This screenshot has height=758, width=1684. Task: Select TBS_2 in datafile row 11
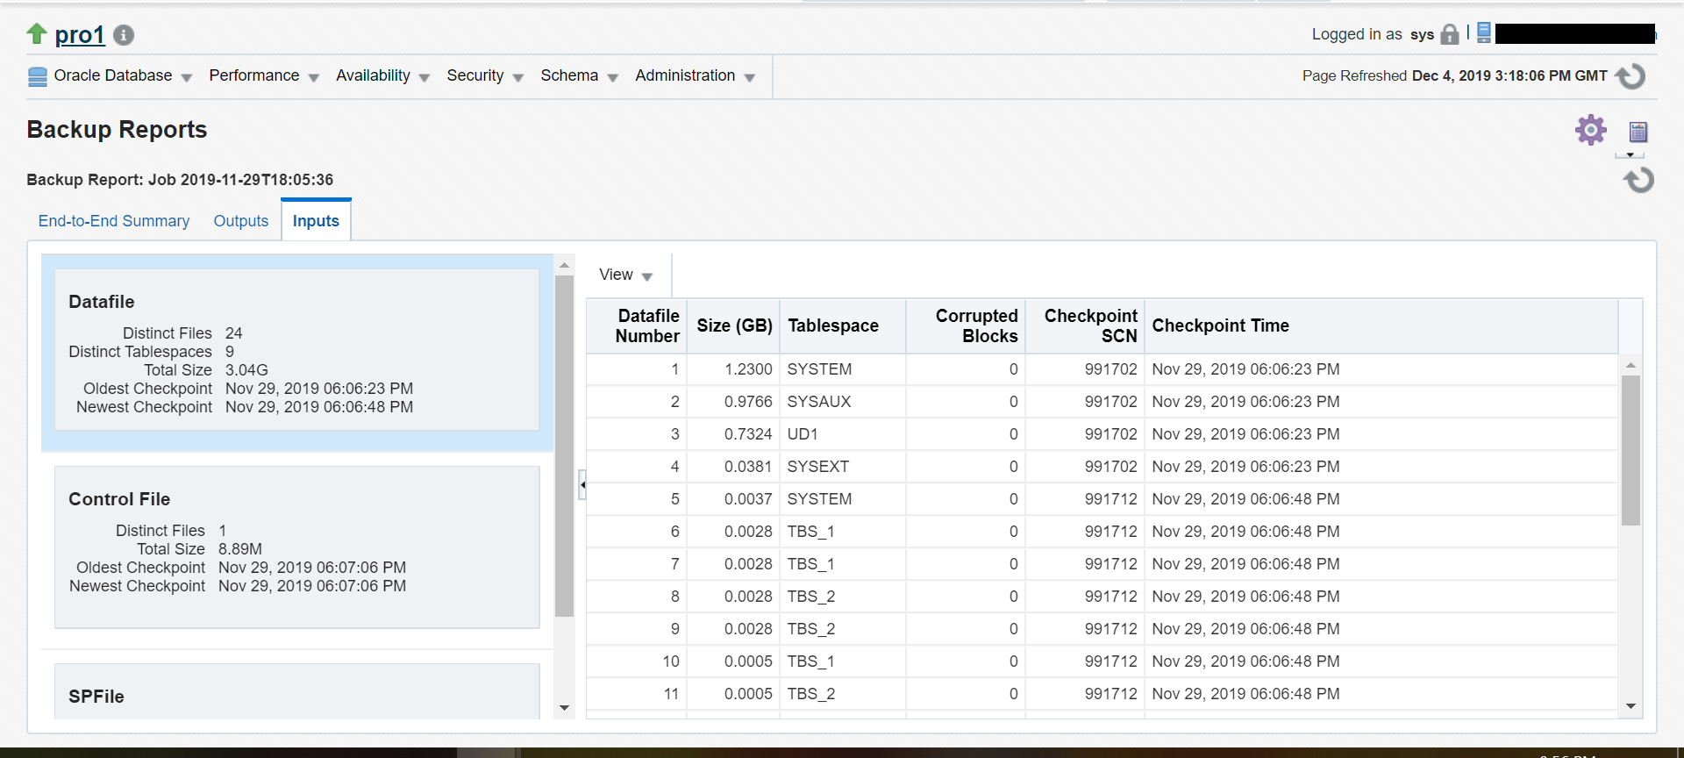810,694
